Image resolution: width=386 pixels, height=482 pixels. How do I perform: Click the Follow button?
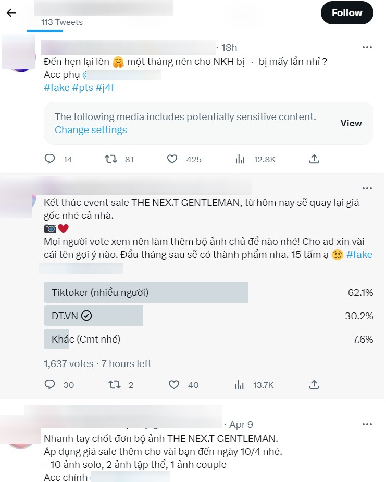[x=347, y=12]
